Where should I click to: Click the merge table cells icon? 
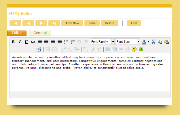[114, 49]
